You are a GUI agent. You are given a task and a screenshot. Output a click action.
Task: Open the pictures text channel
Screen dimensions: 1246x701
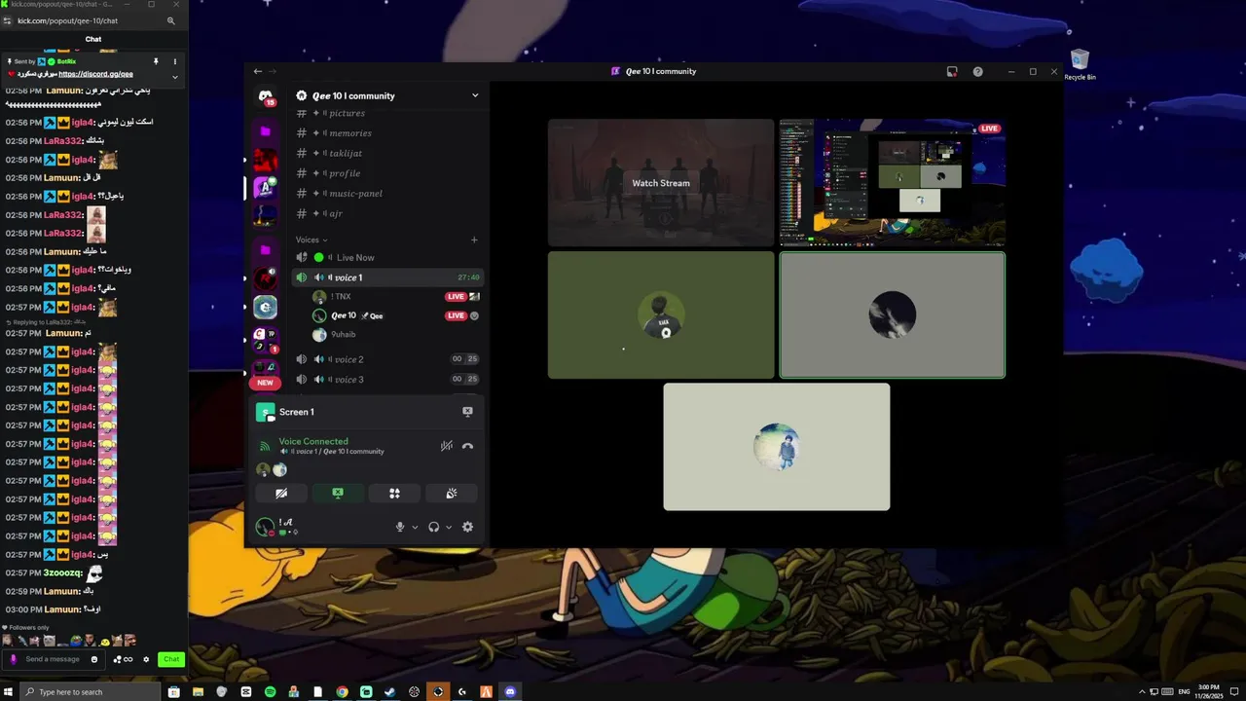387,113
